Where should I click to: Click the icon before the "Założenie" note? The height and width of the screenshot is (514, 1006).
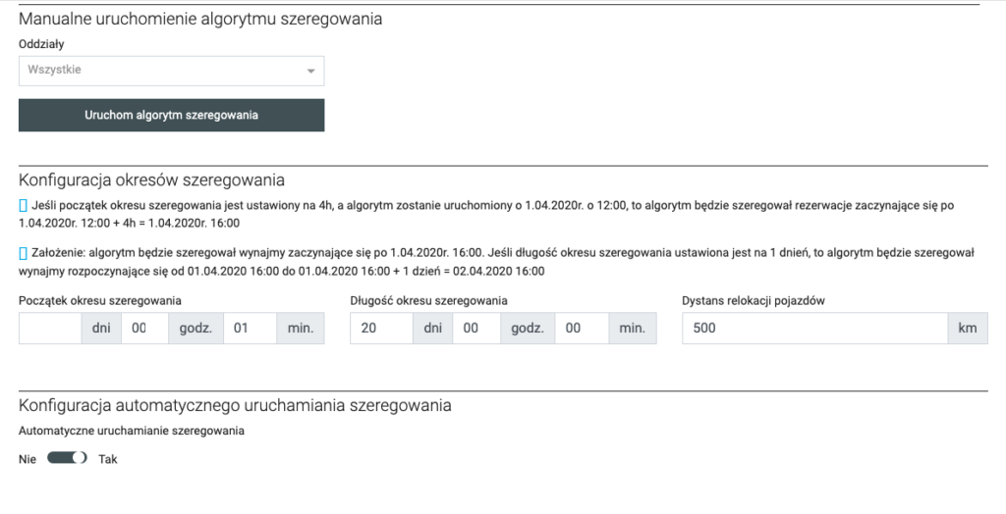(24, 253)
